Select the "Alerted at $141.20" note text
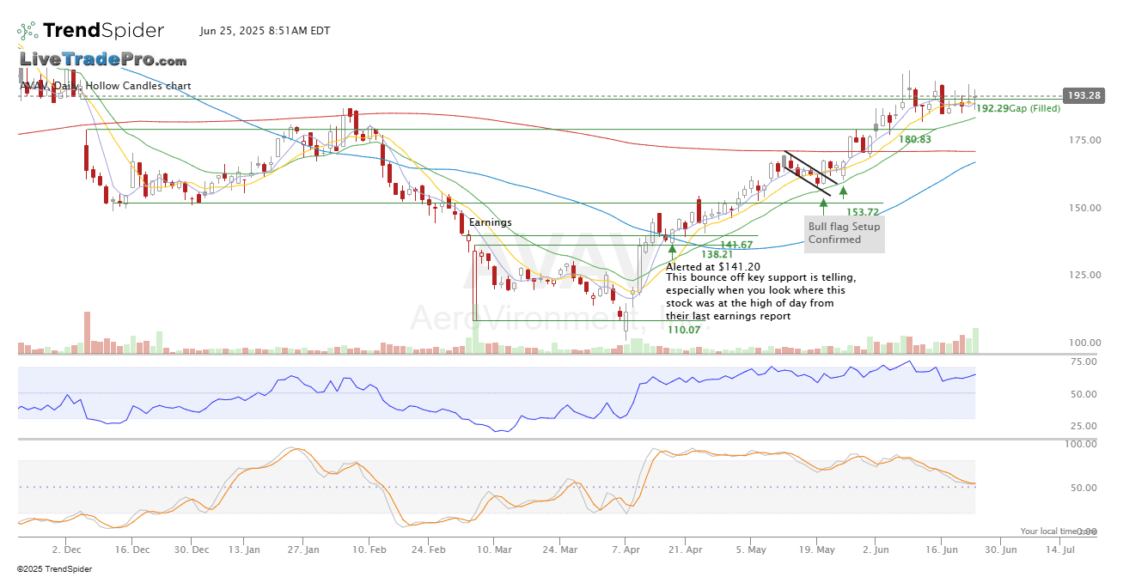The image size is (1123, 577). (x=713, y=267)
